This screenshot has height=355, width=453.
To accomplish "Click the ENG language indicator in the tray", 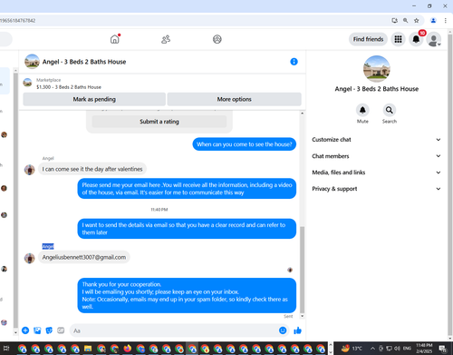I will (407, 349).
